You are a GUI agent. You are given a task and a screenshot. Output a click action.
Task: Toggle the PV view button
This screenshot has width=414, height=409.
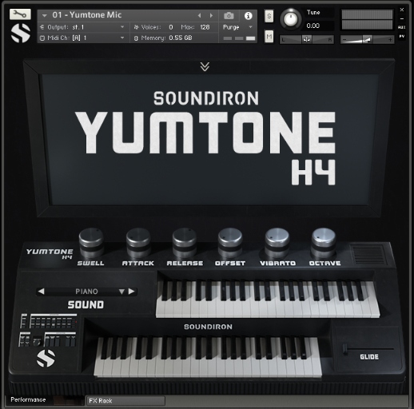click(402, 36)
